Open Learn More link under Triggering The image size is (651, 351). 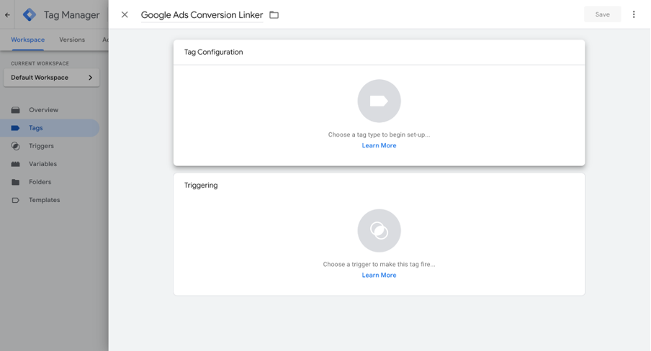coord(379,275)
